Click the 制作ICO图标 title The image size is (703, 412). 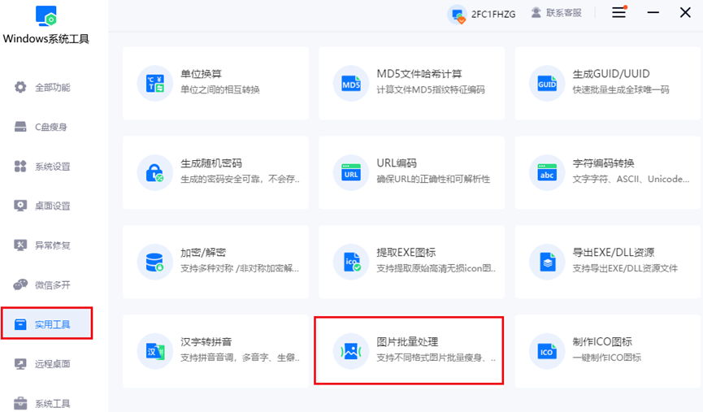[602, 341]
